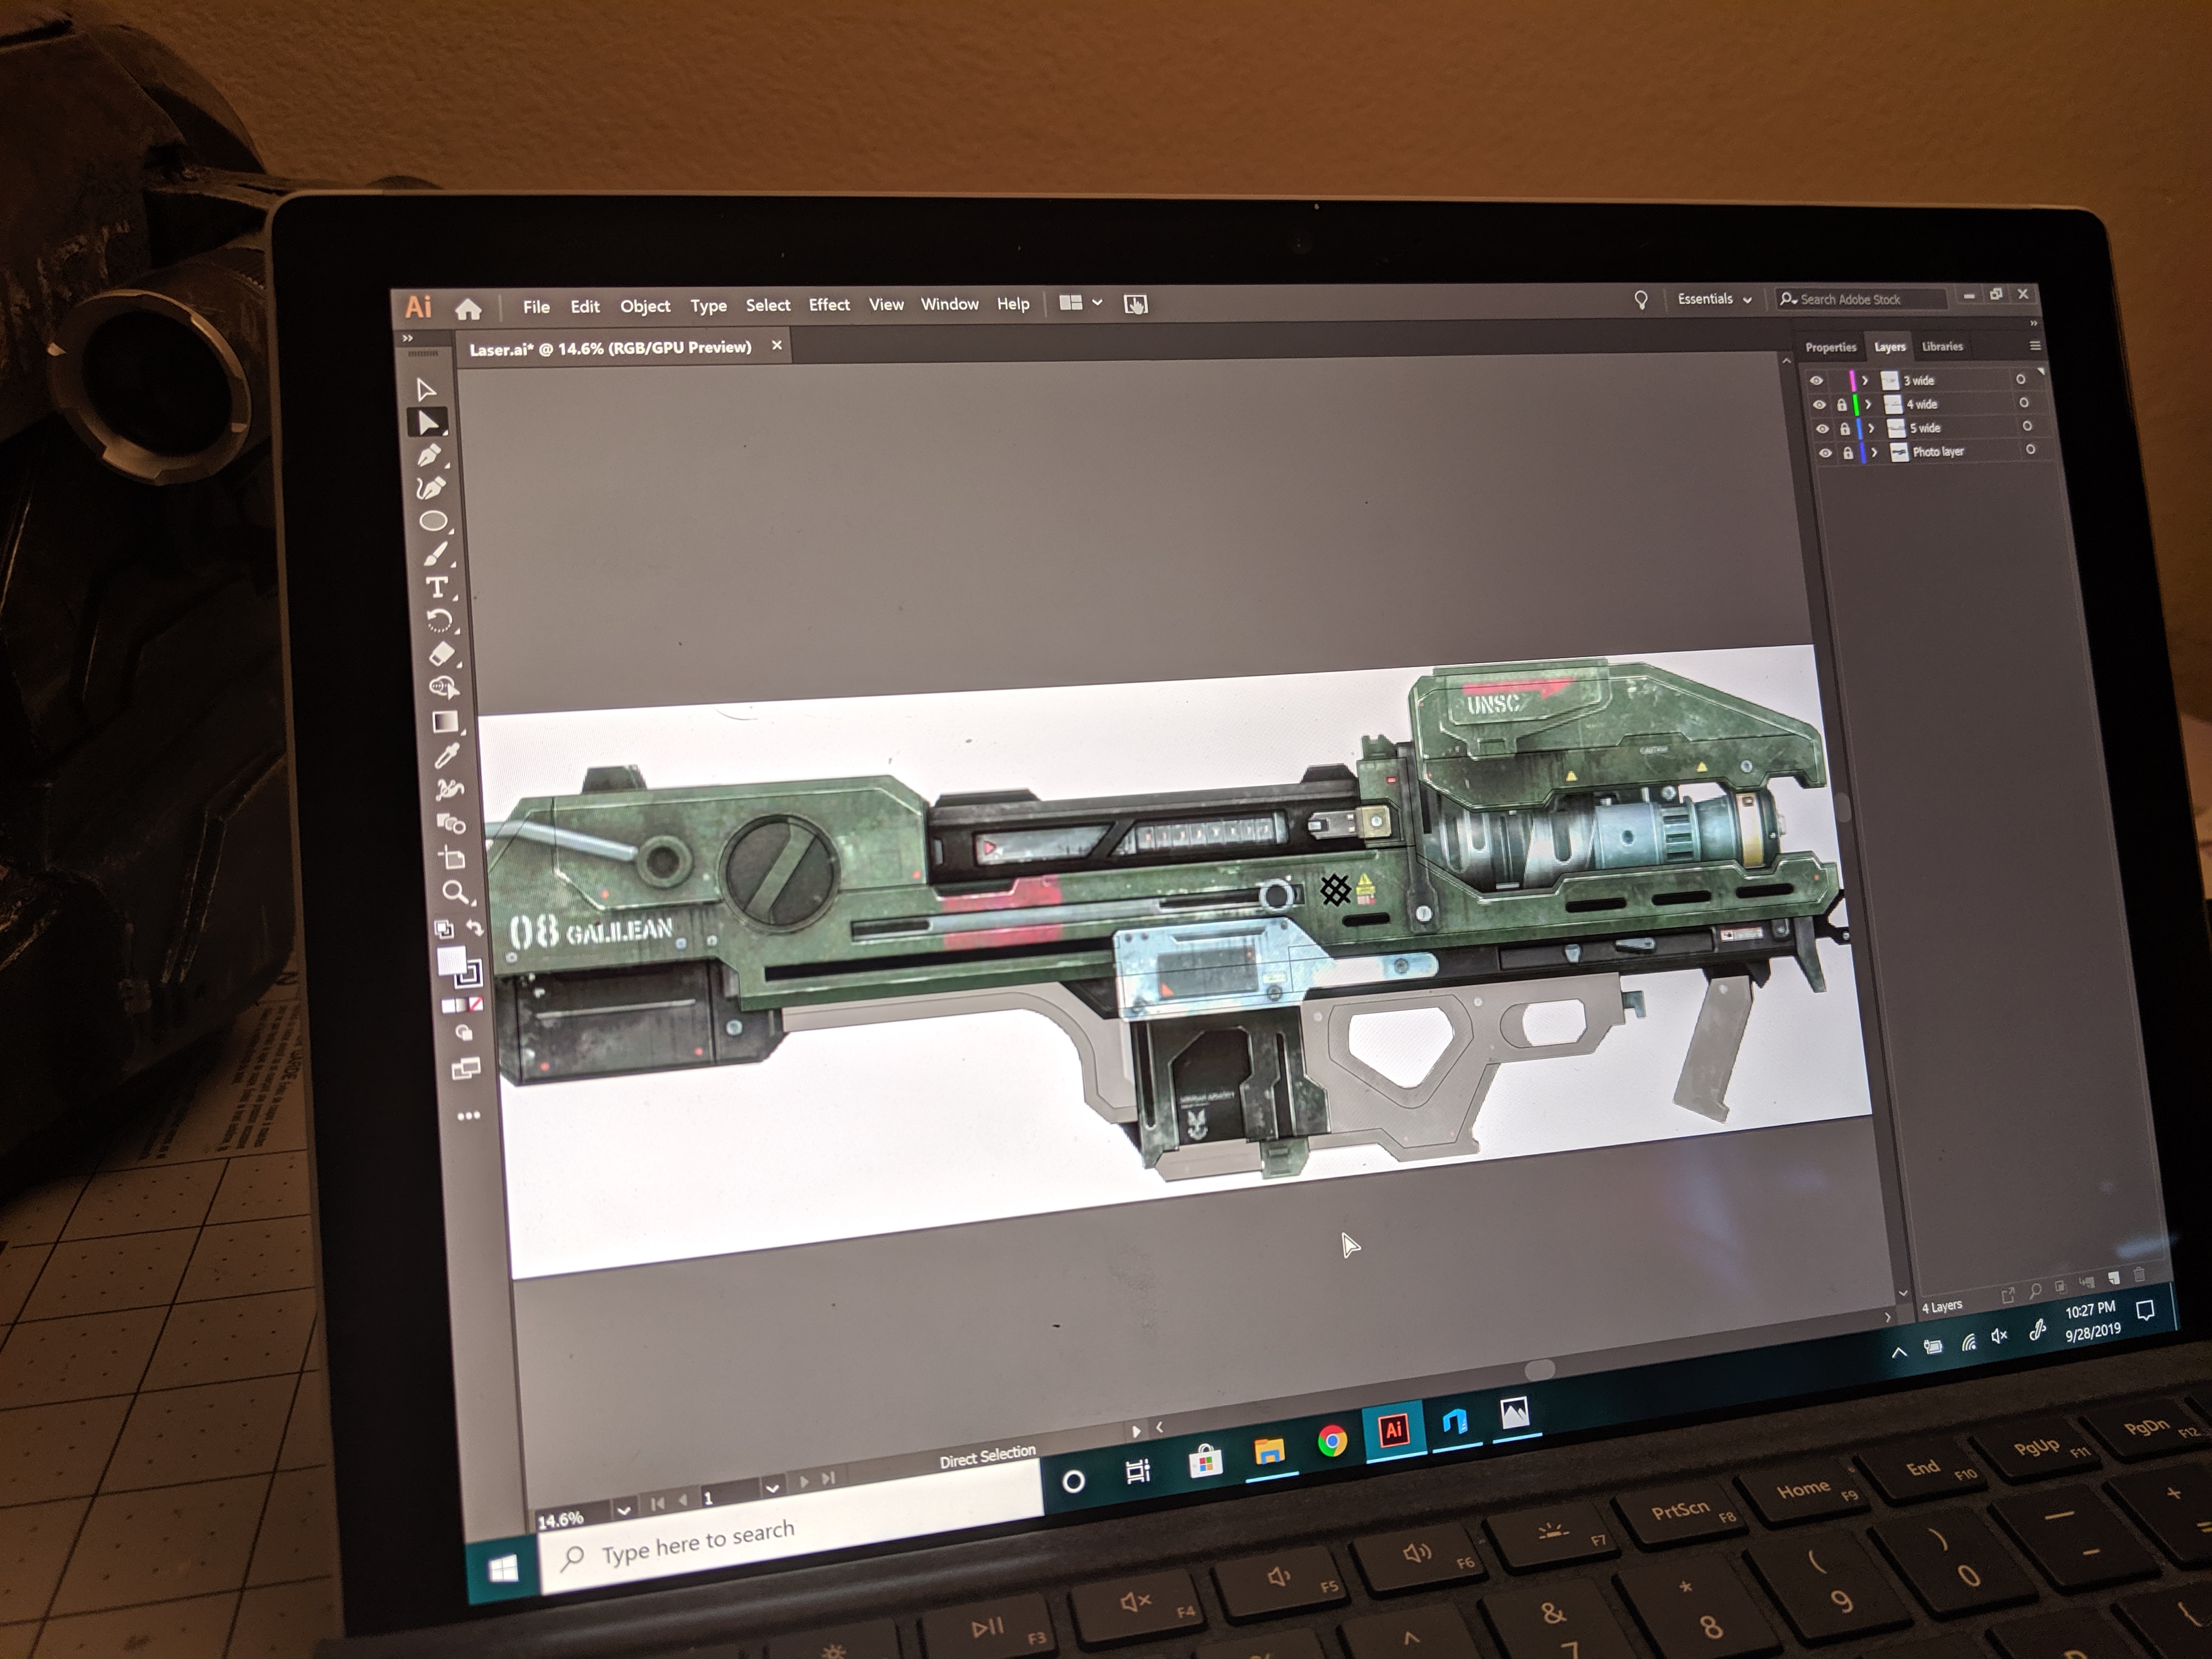The image size is (2212, 1659).
Task: Open the Object menu
Action: pos(645,306)
